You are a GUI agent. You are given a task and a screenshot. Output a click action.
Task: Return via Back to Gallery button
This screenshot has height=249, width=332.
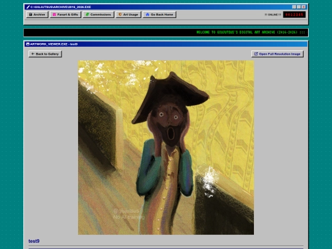pos(45,53)
